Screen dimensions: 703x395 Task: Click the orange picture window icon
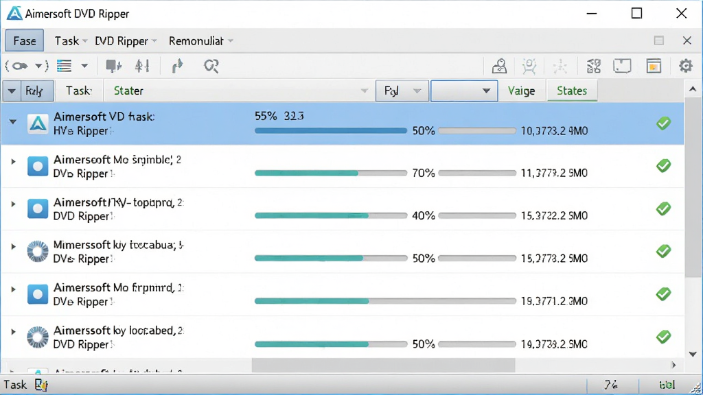click(654, 67)
